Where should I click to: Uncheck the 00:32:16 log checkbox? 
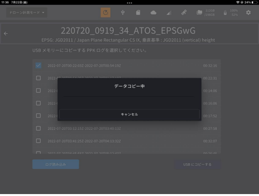tap(38, 65)
